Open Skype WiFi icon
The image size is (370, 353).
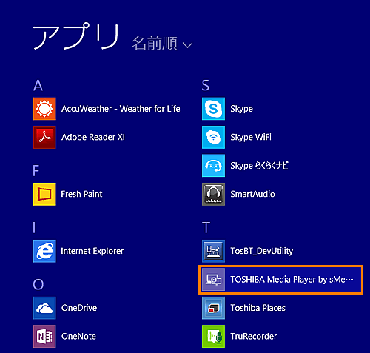[x=213, y=137]
